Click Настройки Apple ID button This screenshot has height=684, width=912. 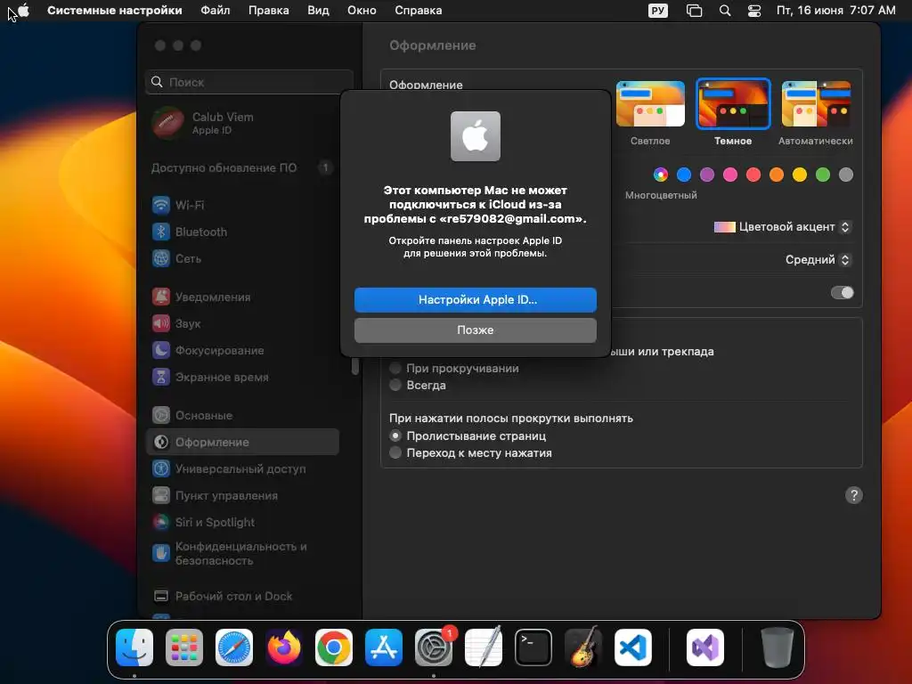click(476, 299)
